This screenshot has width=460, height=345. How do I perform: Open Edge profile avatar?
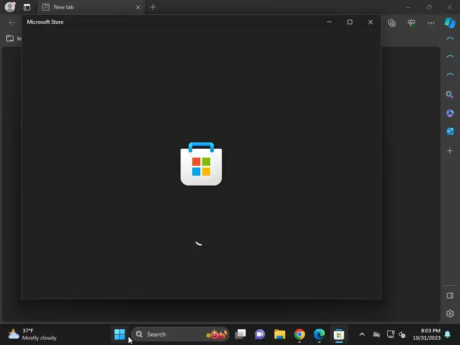click(x=10, y=7)
